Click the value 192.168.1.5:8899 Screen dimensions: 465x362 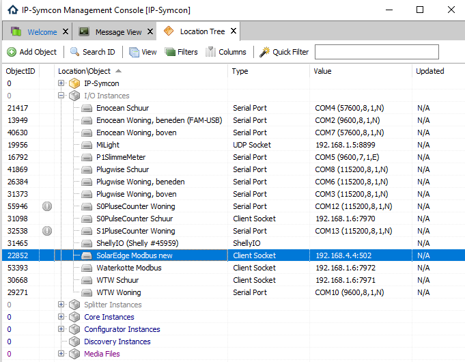pos(346,145)
